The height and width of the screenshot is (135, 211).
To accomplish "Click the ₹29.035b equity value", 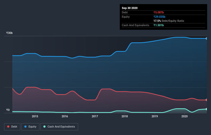I will point(159,17).
